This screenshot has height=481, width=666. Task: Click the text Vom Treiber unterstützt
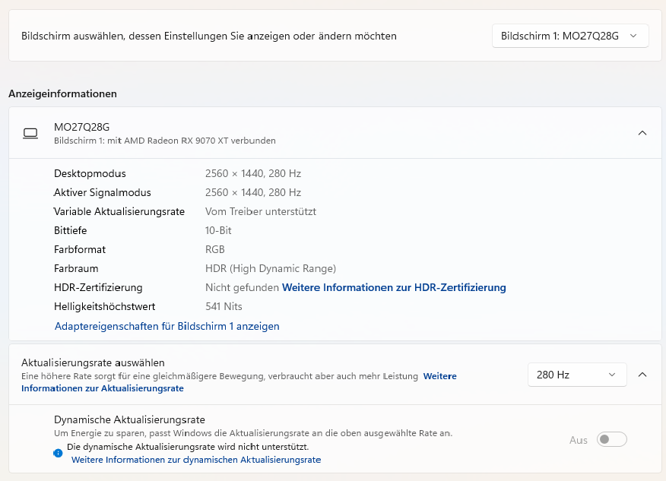(261, 211)
